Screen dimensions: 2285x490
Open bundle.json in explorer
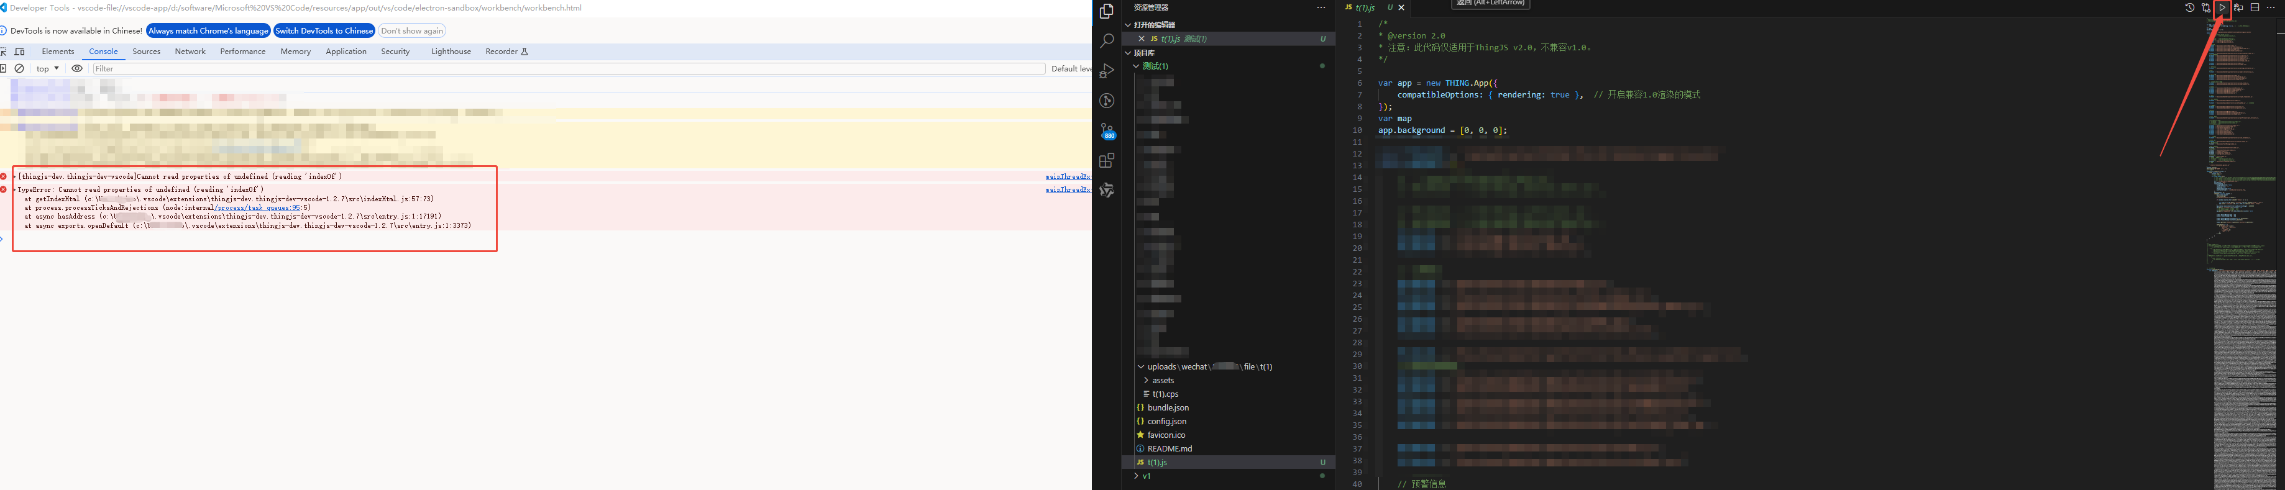1228,407
